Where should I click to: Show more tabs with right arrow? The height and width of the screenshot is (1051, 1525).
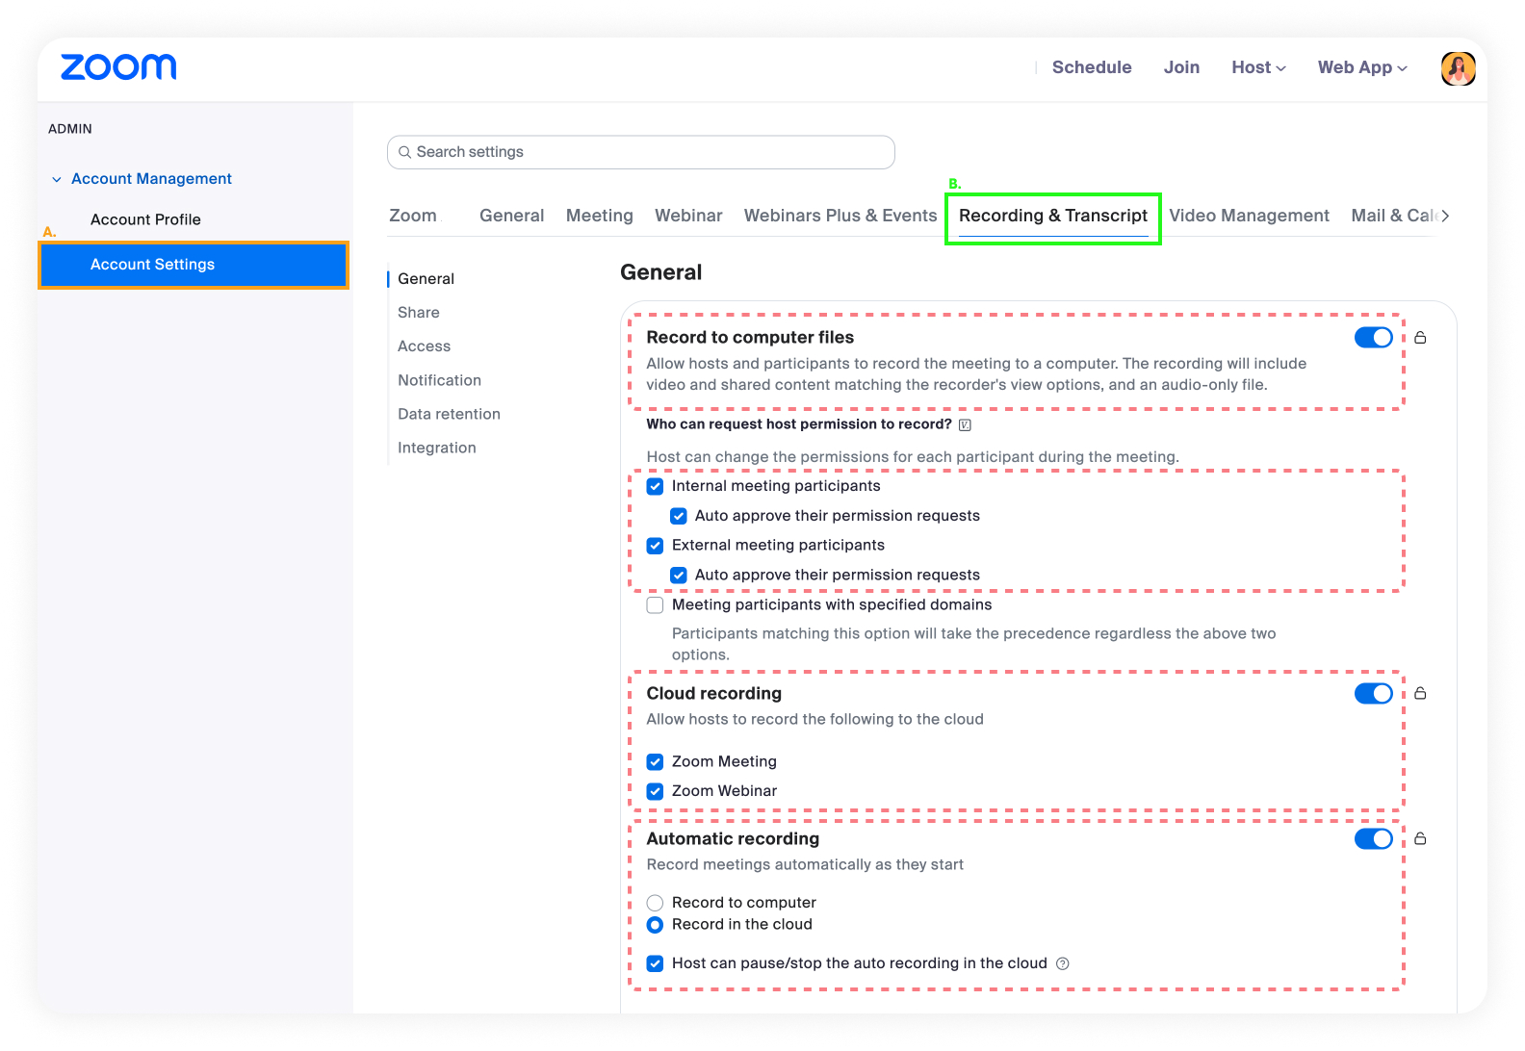click(1445, 217)
